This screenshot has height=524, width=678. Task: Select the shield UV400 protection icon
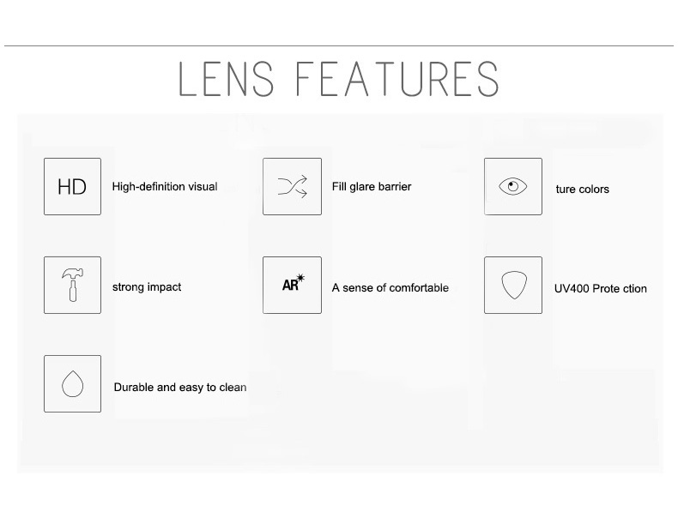tap(512, 285)
